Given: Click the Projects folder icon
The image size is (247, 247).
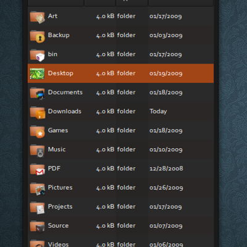Looking at the screenshot, I should pos(37,207).
